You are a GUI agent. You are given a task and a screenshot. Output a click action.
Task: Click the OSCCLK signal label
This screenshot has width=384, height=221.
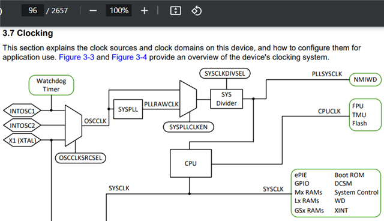(x=95, y=121)
